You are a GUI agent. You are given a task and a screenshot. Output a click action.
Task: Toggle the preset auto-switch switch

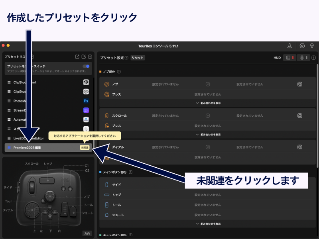point(86,66)
